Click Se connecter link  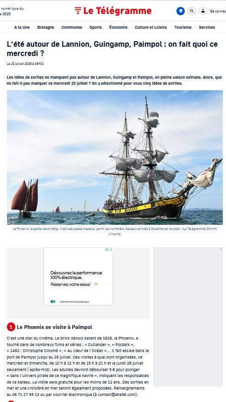coord(218,11)
